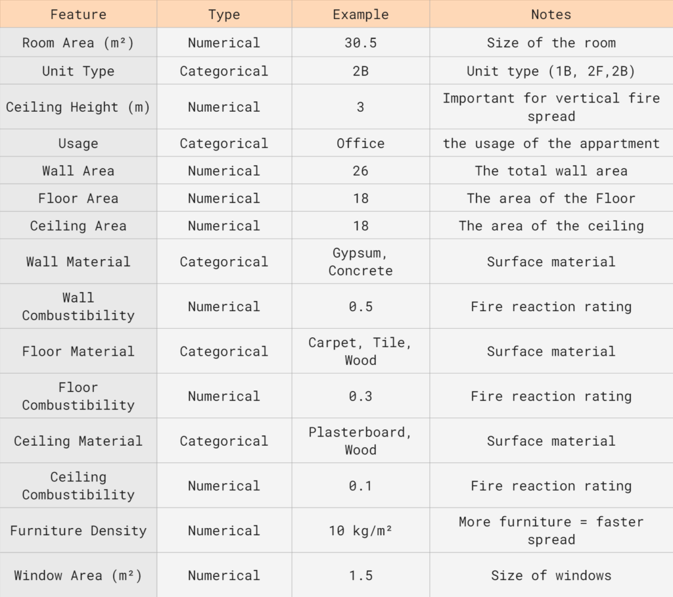Click the Example column header

361,14
